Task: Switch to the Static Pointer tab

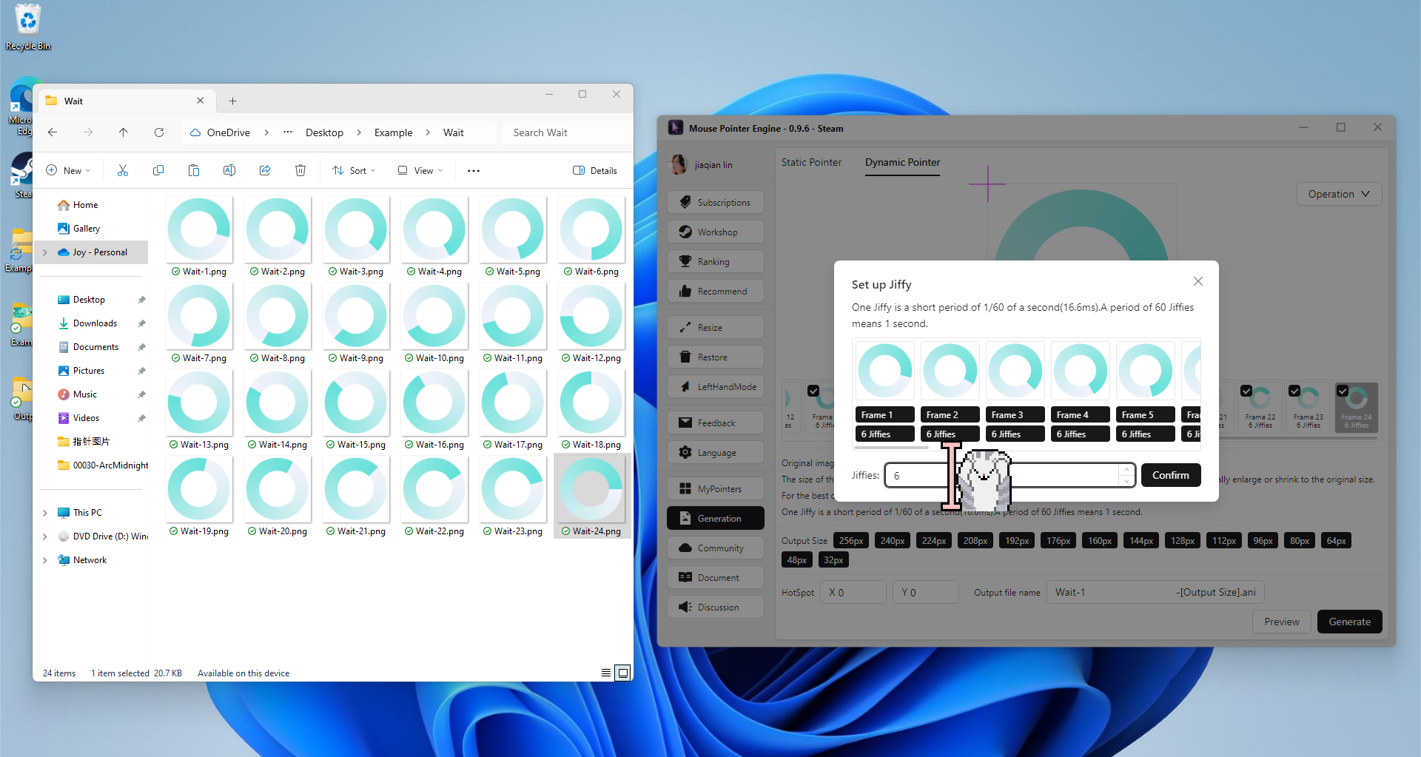Action: click(811, 162)
